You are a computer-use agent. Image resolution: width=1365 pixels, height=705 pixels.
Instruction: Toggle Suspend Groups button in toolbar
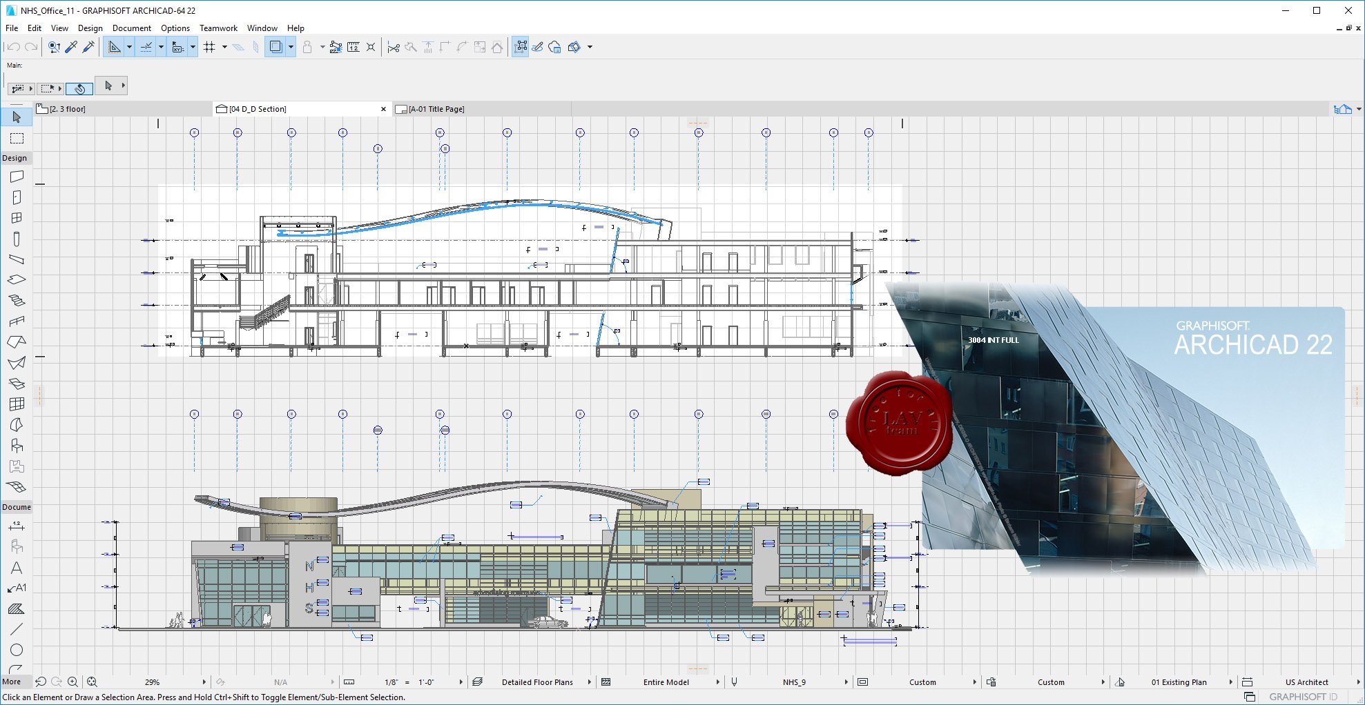click(x=521, y=47)
